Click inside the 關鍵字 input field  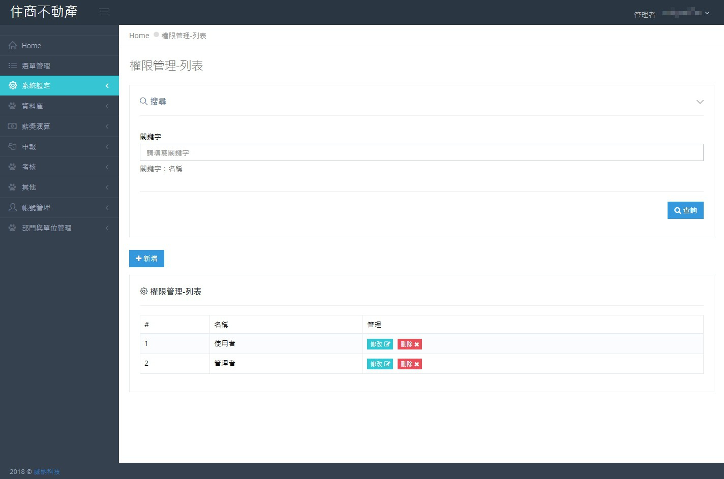421,152
